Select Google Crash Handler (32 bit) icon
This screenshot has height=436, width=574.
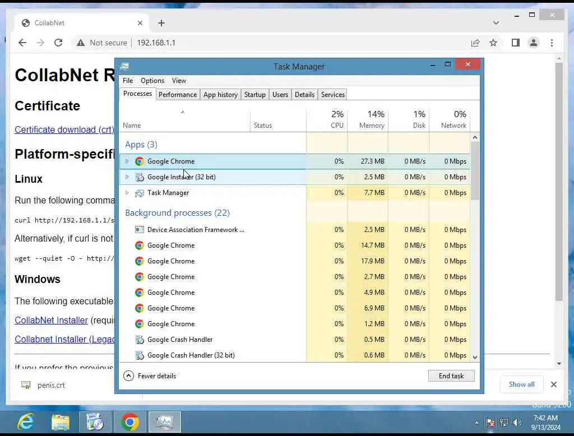pos(140,355)
